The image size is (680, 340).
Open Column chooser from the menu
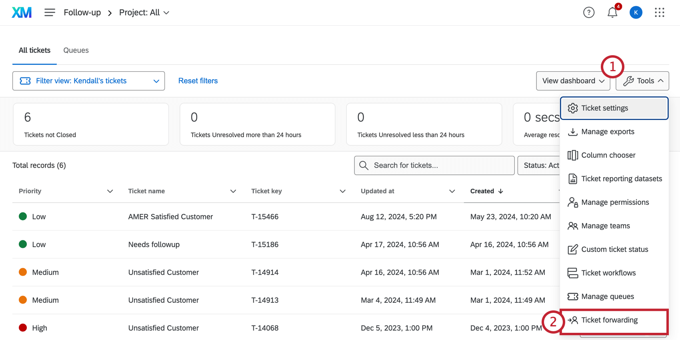coord(608,155)
